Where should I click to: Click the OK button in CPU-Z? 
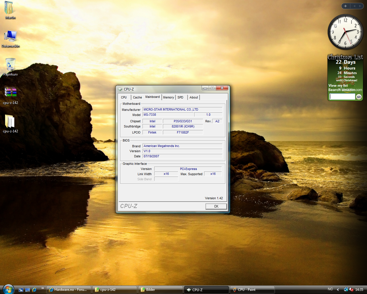tap(216, 206)
